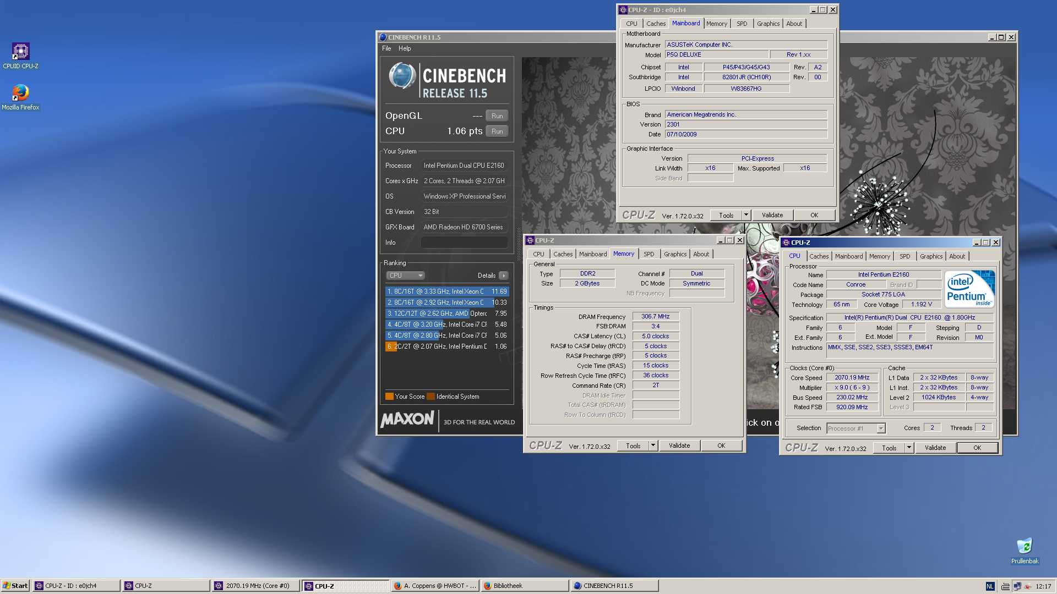The height and width of the screenshot is (594, 1057).
Task: Click Validate in Mainboard CPU-Z window
Action: click(x=772, y=216)
